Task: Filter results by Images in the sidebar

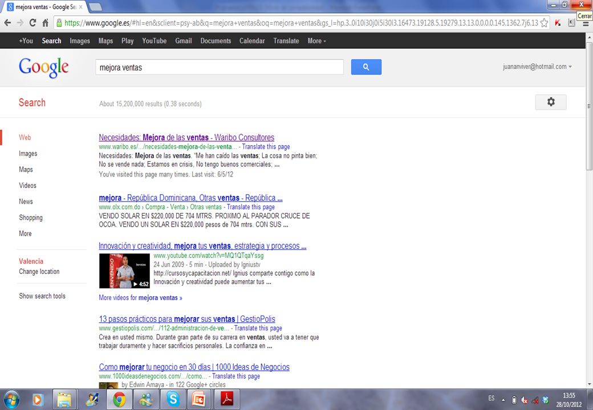Action: 28,154
